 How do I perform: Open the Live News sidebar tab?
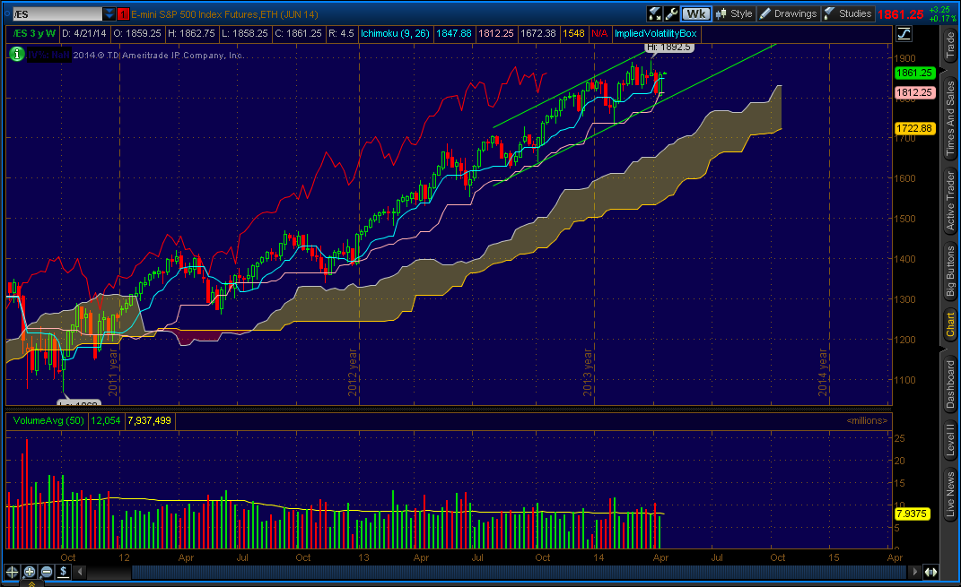coord(950,494)
